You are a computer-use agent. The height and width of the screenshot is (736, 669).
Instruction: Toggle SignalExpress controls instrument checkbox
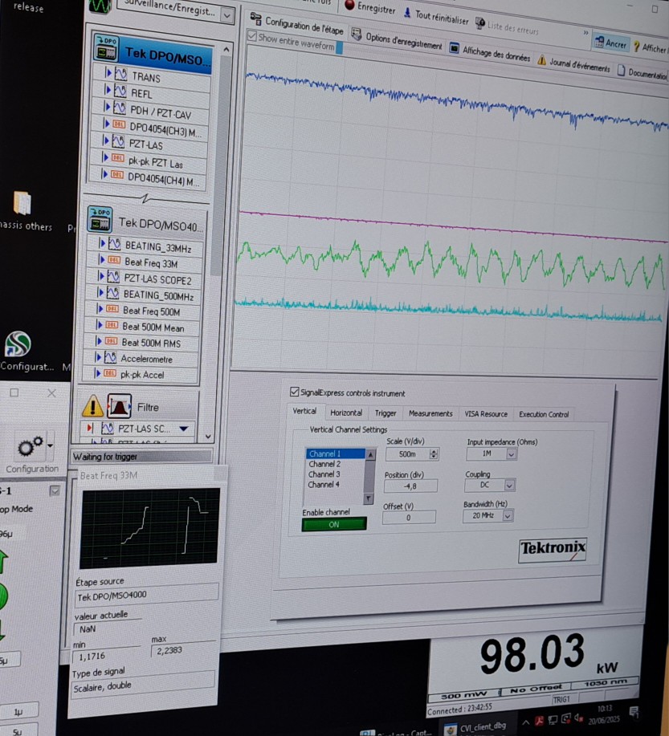click(x=294, y=392)
